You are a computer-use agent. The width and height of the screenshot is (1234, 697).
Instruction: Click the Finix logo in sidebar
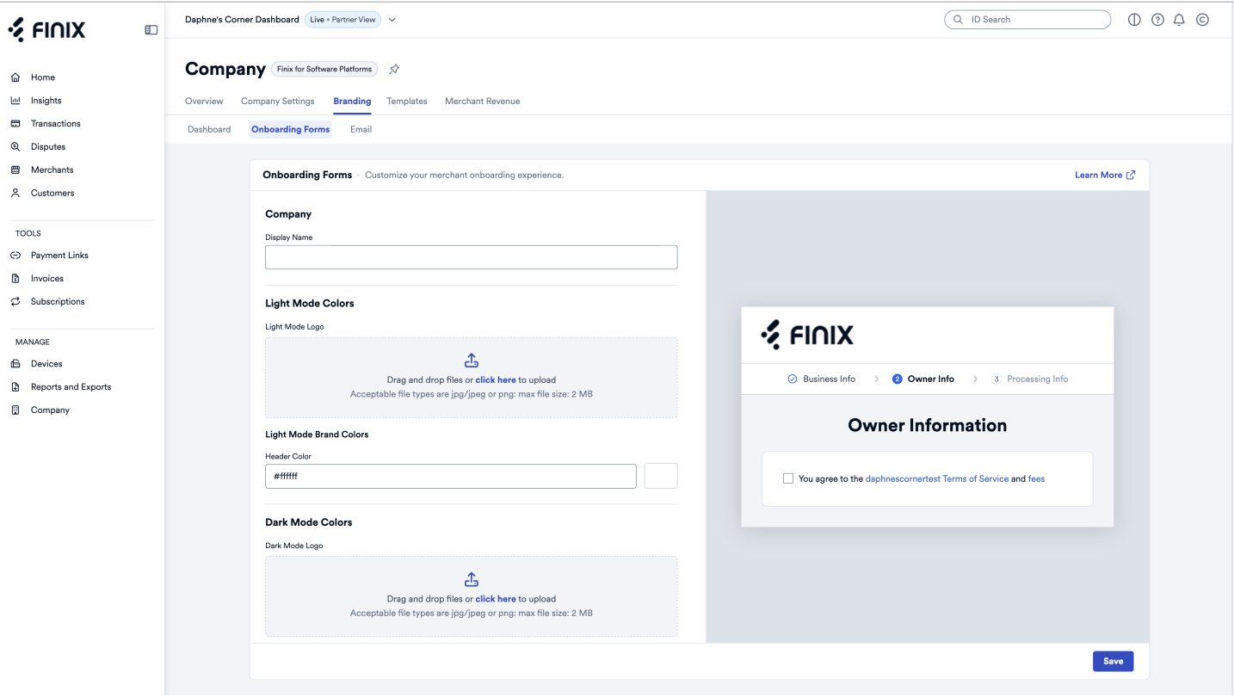coord(46,30)
